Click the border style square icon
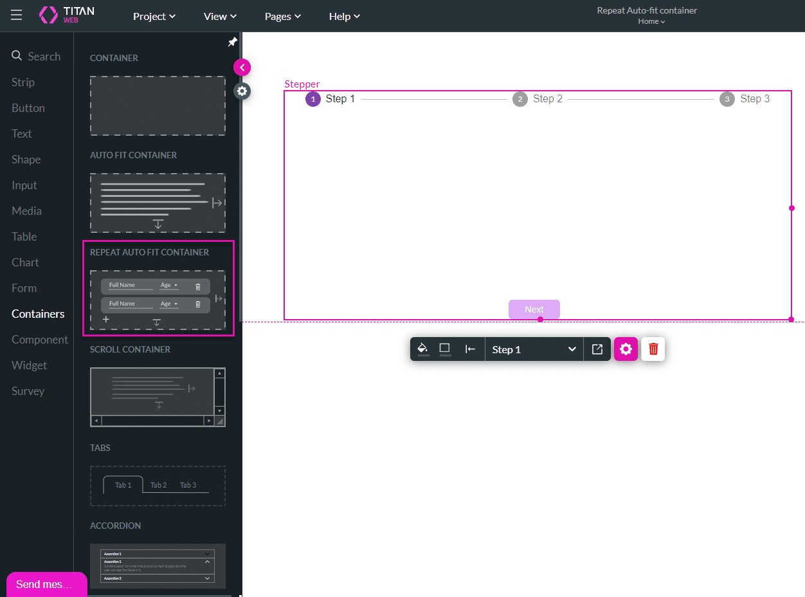This screenshot has width=805, height=597. point(445,349)
